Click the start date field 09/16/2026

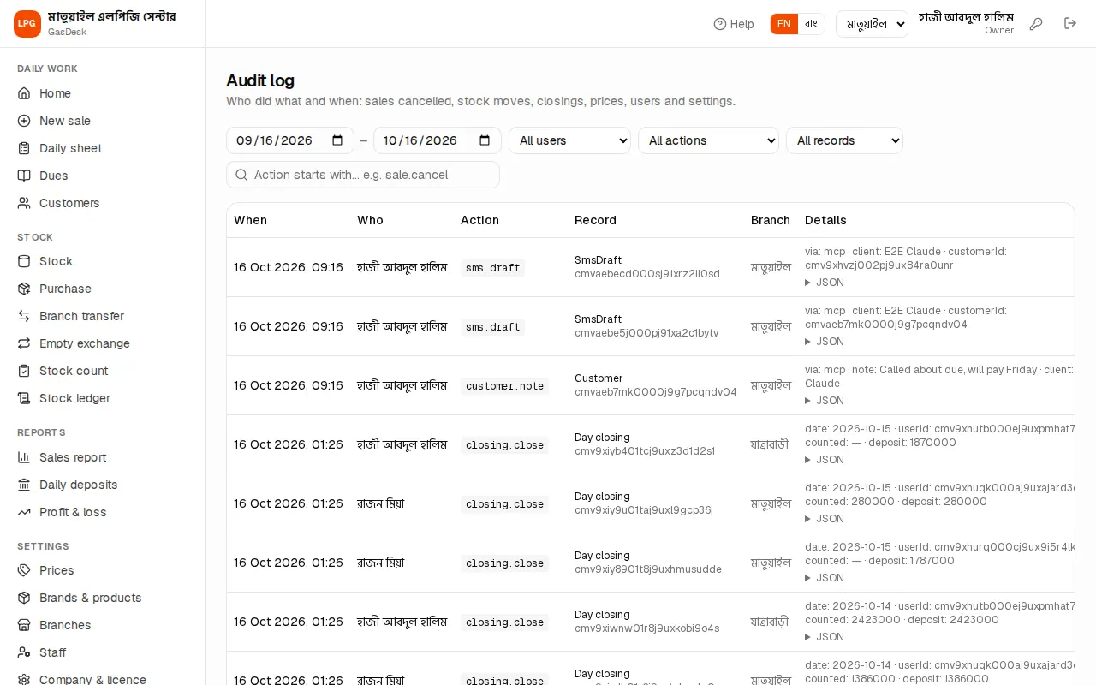[290, 140]
